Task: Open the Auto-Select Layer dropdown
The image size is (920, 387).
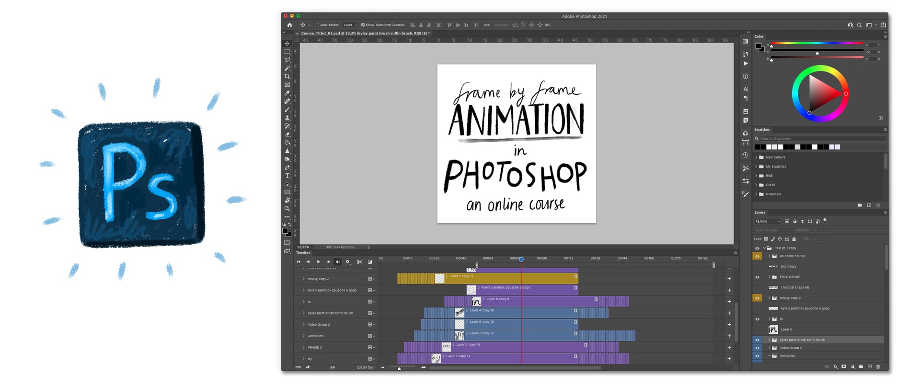Action: (350, 25)
